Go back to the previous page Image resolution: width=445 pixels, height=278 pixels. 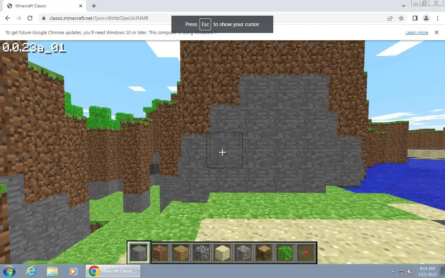pos(8,18)
